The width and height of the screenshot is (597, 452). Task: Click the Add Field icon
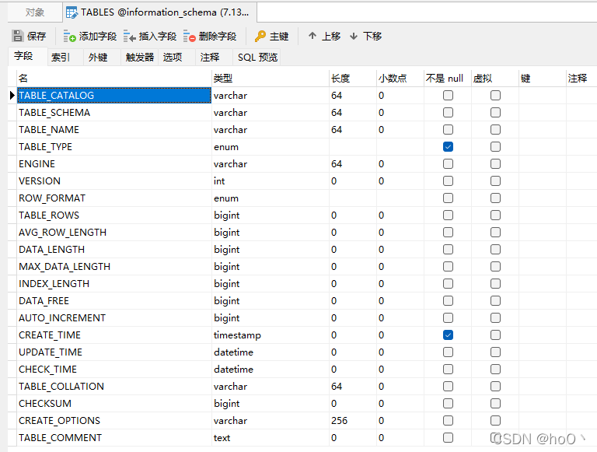pyautogui.click(x=69, y=37)
